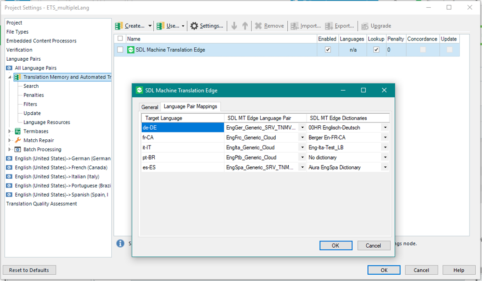Click the Import icon in the toolbar

[x=295, y=26]
